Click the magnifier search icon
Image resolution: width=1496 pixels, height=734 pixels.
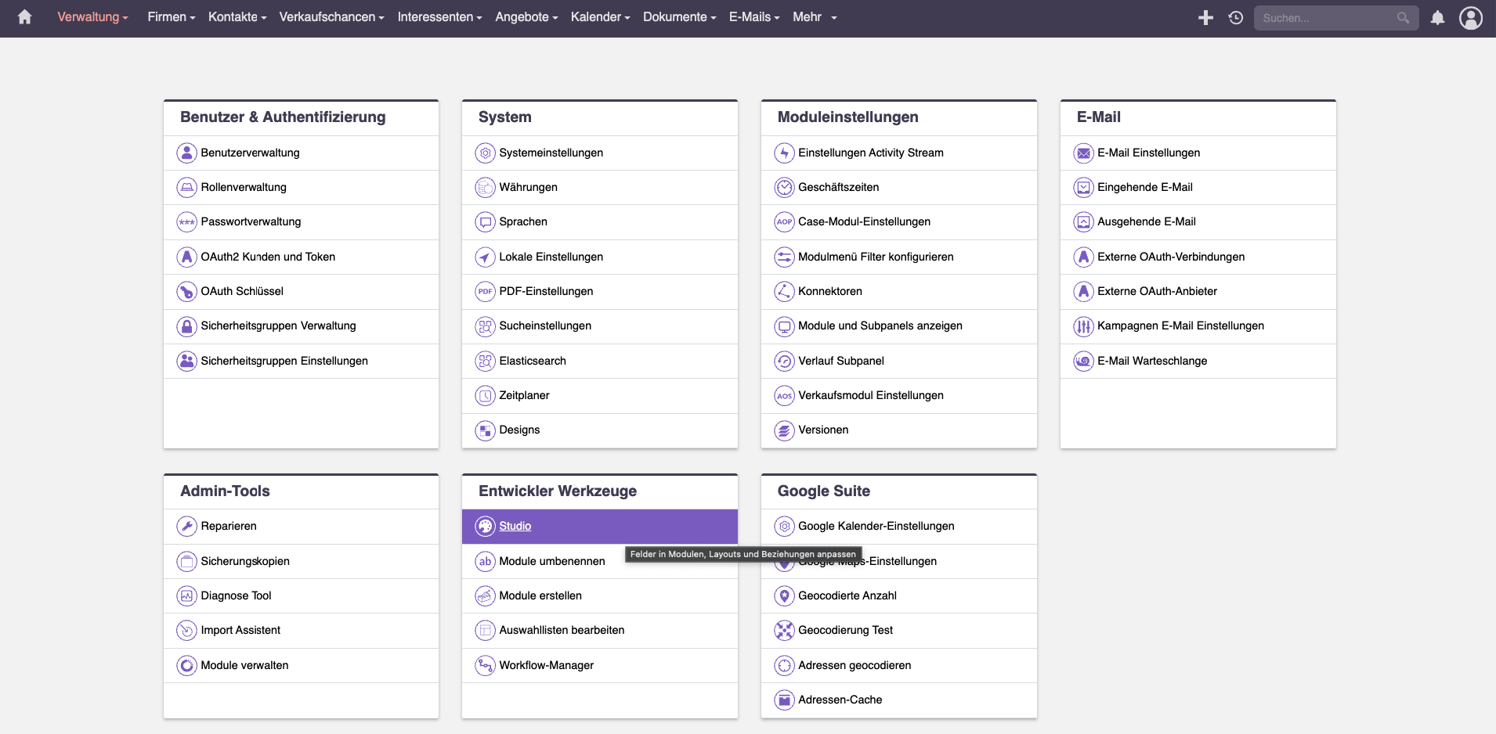click(x=1403, y=17)
